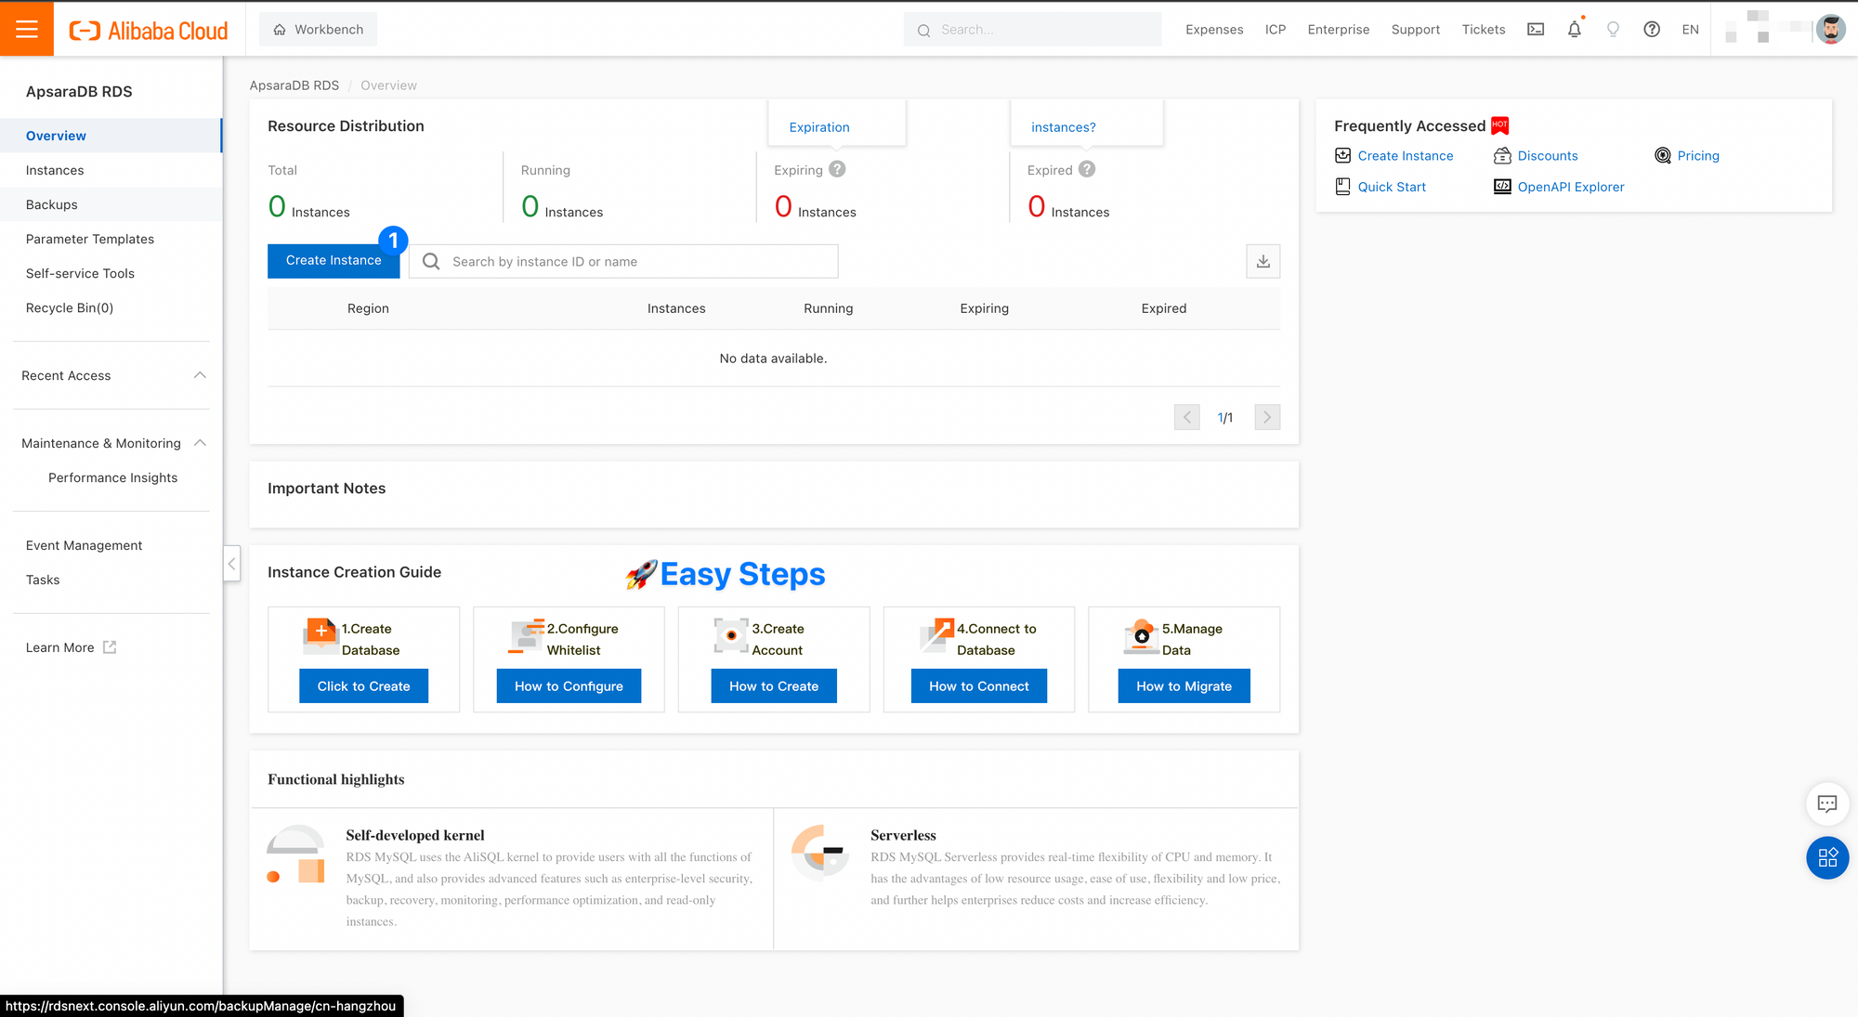
Task: Download the instance list via the export icon
Action: click(1263, 262)
